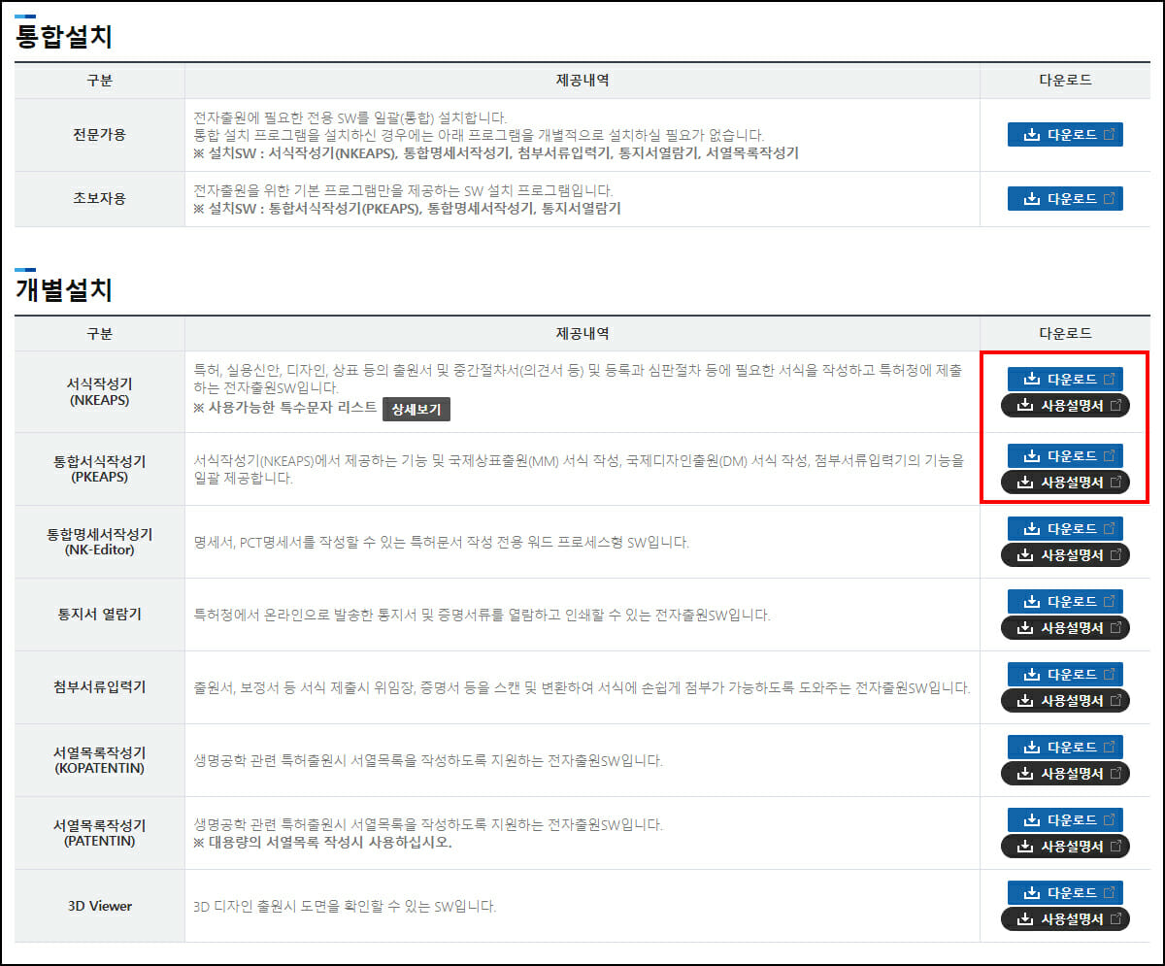Click 전문가용 note starting '※ 설치SW : 서식작성기(NKEAPS)'

[496, 153]
